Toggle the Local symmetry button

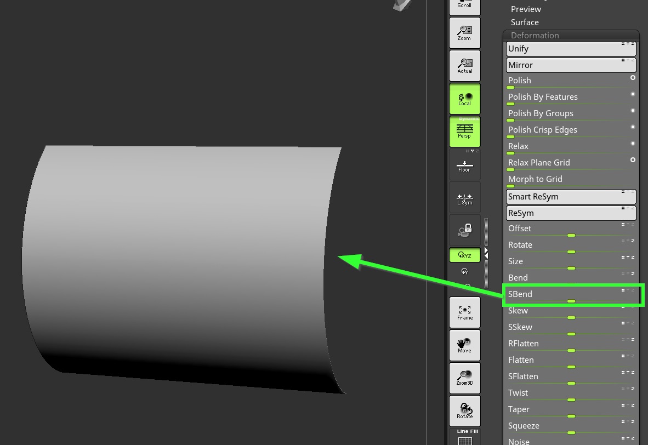click(x=464, y=99)
